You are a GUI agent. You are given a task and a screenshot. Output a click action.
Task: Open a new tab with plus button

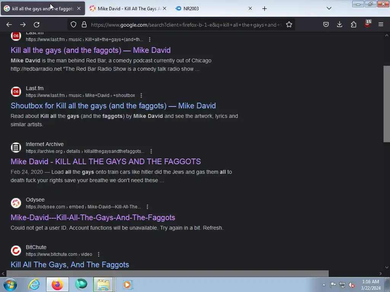264,9
